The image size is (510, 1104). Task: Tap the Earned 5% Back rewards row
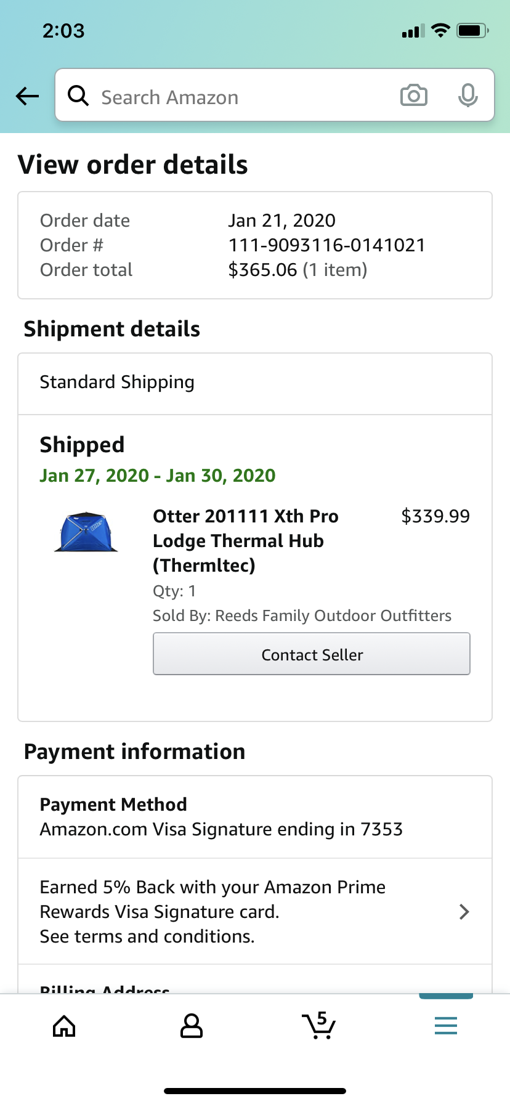(255, 912)
